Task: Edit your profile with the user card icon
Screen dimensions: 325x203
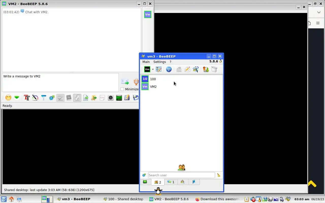Action: [159, 69]
